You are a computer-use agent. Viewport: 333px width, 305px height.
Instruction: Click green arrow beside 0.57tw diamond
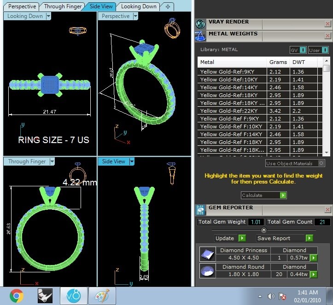314,258
